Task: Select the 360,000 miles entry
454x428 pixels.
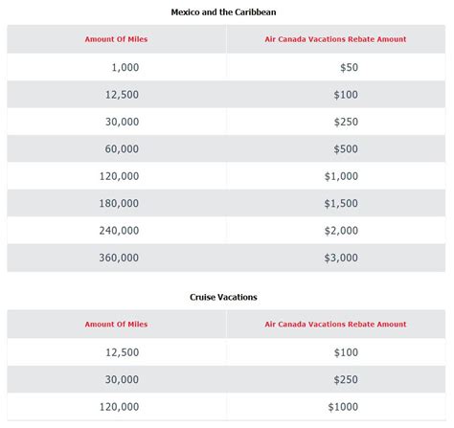Action: coord(119,258)
